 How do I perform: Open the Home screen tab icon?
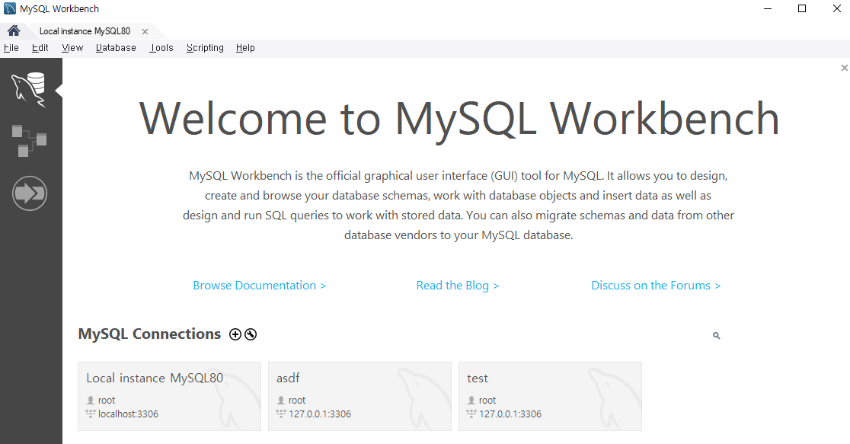coord(14,31)
